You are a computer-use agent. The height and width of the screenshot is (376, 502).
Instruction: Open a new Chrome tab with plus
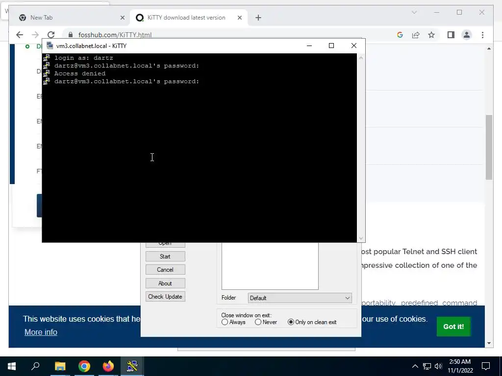click(258, 18)
